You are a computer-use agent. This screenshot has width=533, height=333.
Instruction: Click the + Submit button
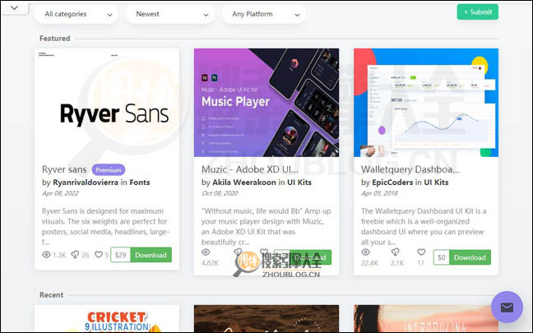click(478, 12)
